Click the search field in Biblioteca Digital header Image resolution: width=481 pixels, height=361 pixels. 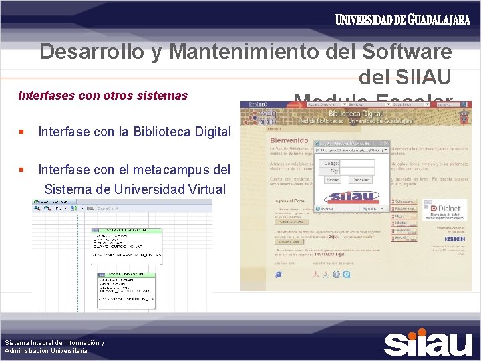click(x=448, y=105)
